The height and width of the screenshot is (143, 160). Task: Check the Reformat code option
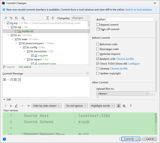click(98, 44)
